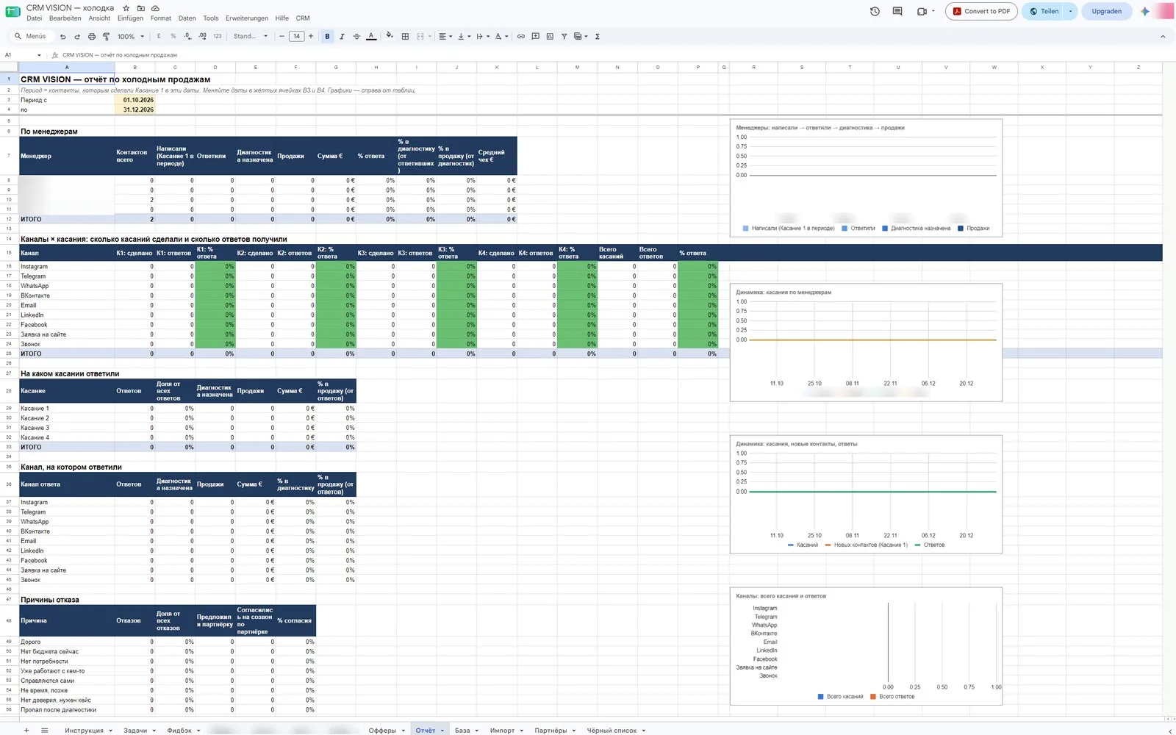Print the spreadsheet
The height and width of the screenshot is (735, 1176).
(x=92, y=36)
